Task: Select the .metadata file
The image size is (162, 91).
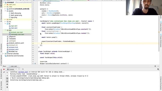Action: point(12,39)
